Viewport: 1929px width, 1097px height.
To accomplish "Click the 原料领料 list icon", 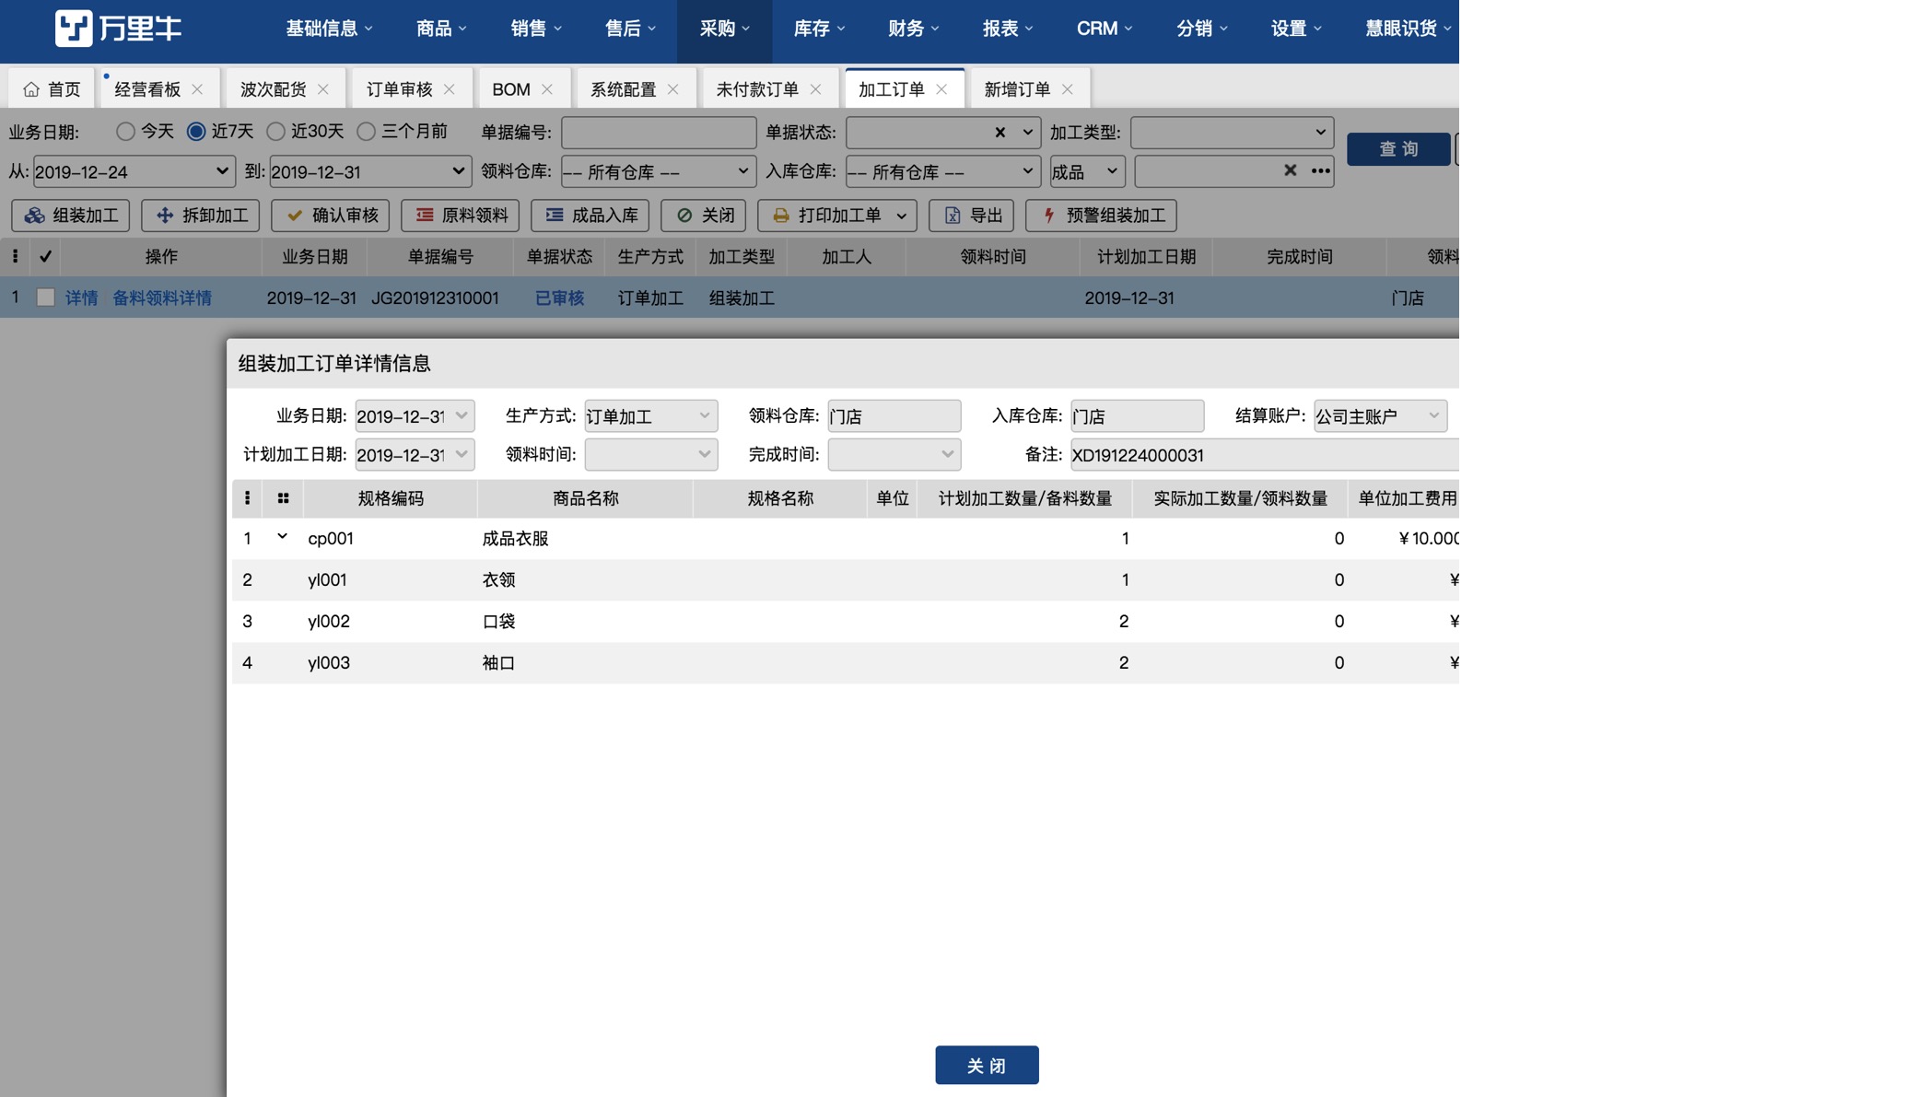I will [425, 216].
